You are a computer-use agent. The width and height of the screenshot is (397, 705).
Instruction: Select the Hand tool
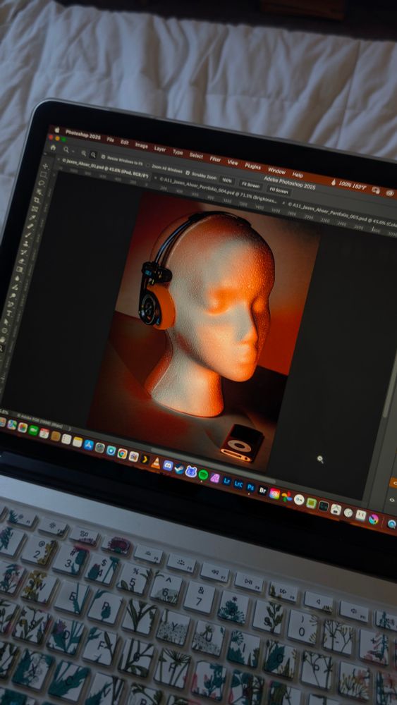click(x=2, y=340)
